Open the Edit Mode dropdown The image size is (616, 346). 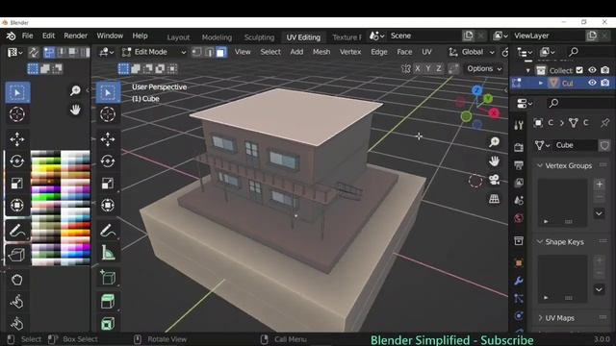[x=154, y=52]
